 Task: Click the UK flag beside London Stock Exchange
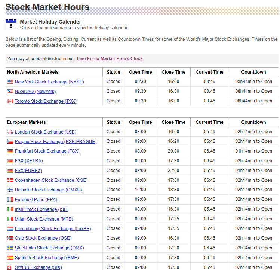(10, 132)
